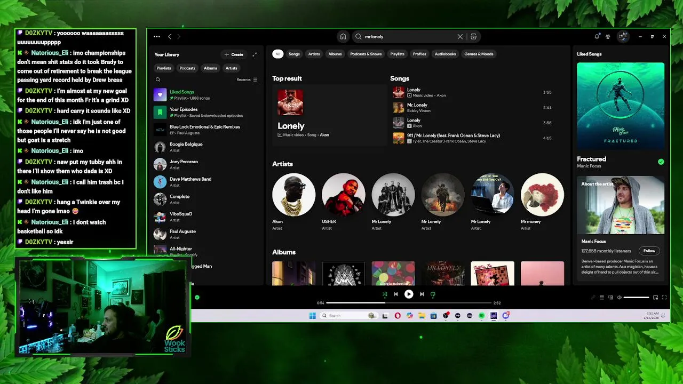The height and width of the screenshot is (384, 683).
Task: Open Friend Activity people icon
Action: (608, 37)
